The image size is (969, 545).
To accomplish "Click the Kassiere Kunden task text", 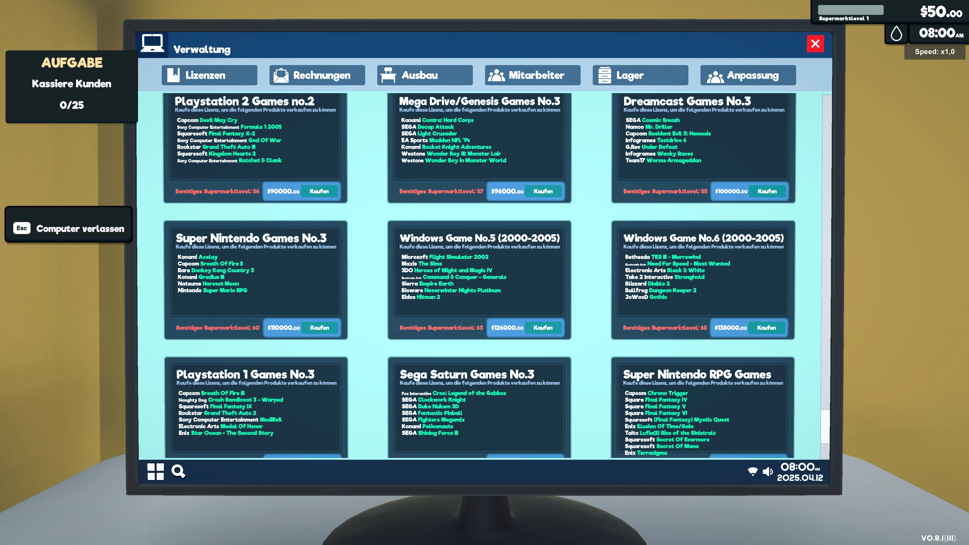I will point(71,84).
